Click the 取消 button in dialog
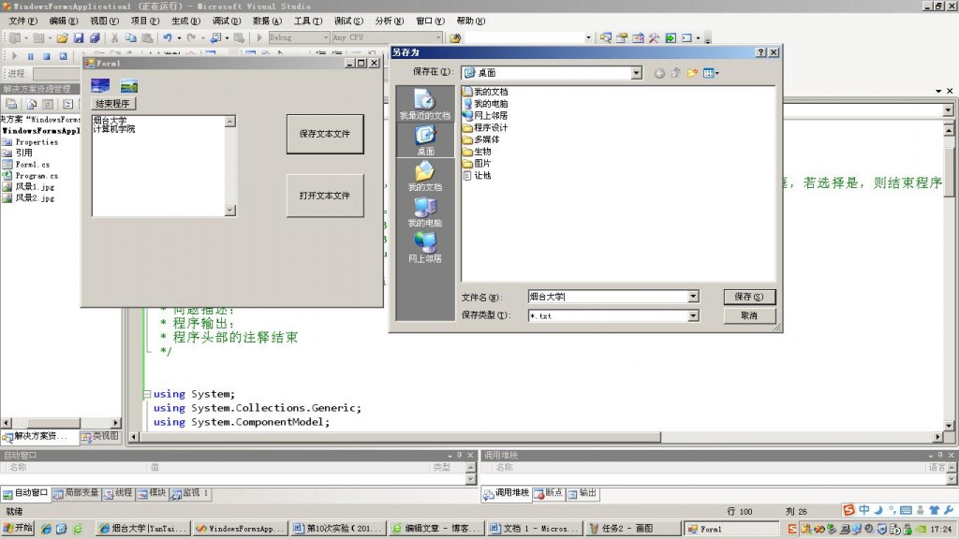 pos(749,315)
